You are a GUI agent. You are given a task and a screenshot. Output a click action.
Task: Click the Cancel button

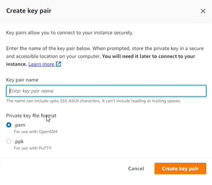136,168
